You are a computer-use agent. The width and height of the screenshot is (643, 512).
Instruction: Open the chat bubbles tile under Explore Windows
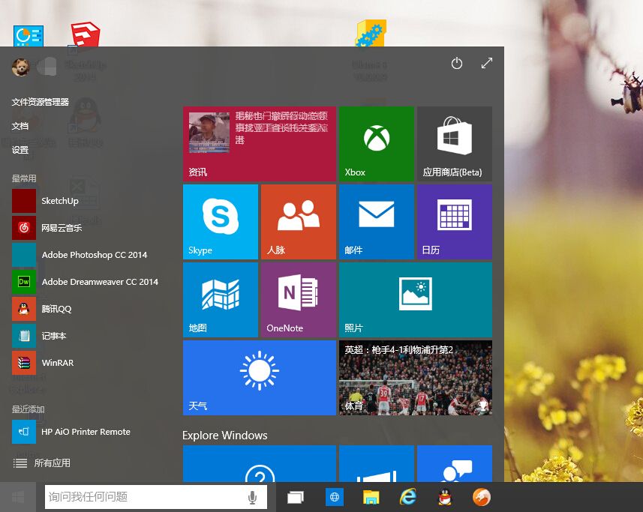[x=455, y=464]
